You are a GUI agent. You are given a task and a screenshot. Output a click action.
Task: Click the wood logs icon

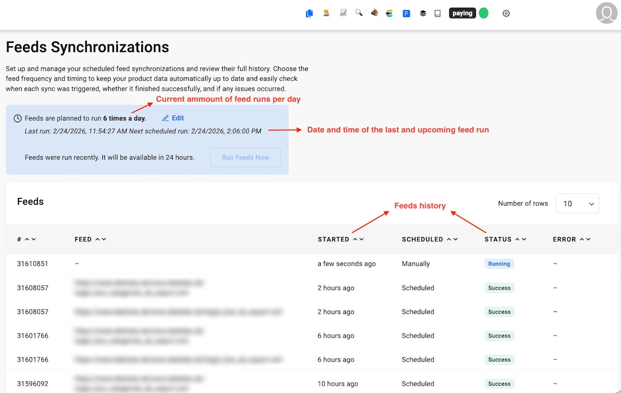tap(374, 13)
